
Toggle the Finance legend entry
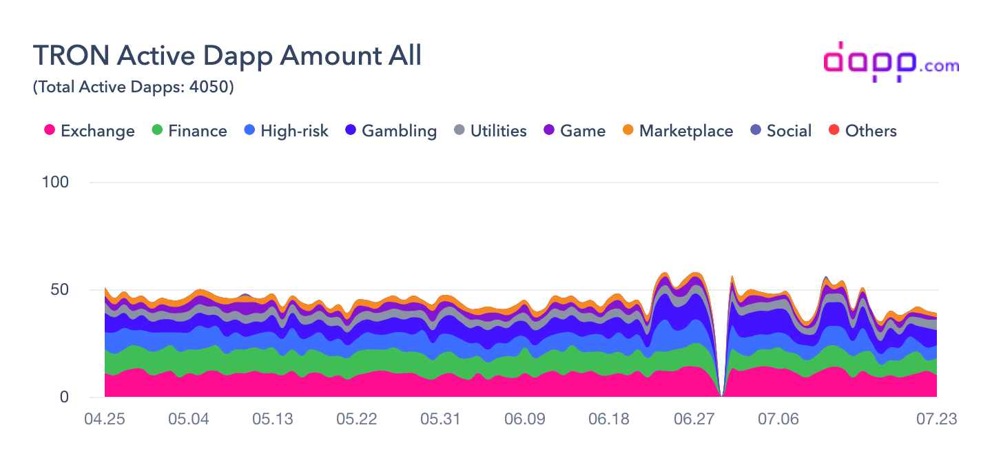point(189,131)
